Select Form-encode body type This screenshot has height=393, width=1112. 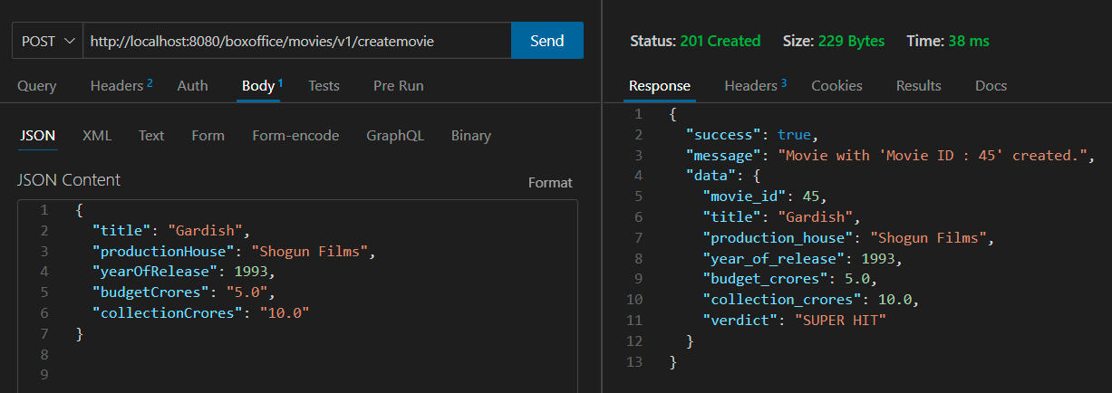coord(295,136)
